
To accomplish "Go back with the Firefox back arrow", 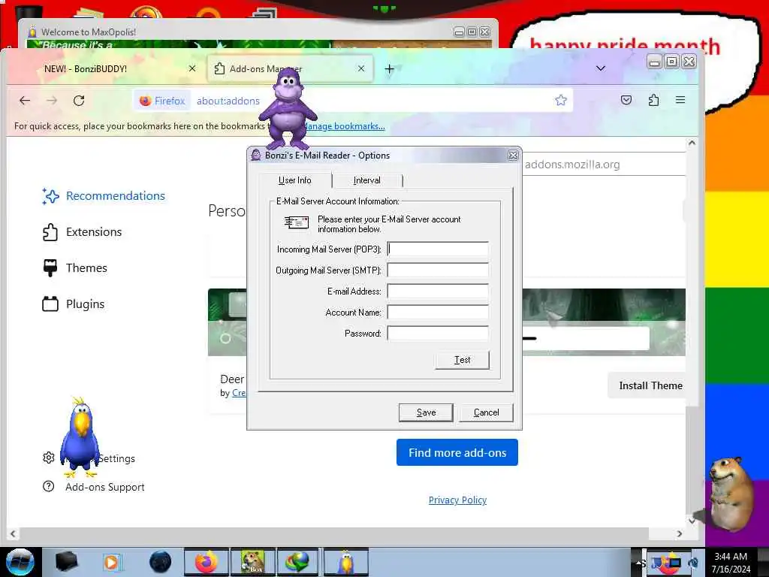I will [x=25, y=101].
